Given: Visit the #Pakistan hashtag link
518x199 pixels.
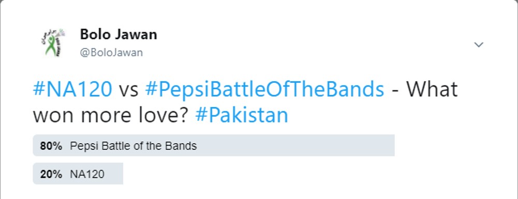Looking at the screenshot, I should 242,115.
